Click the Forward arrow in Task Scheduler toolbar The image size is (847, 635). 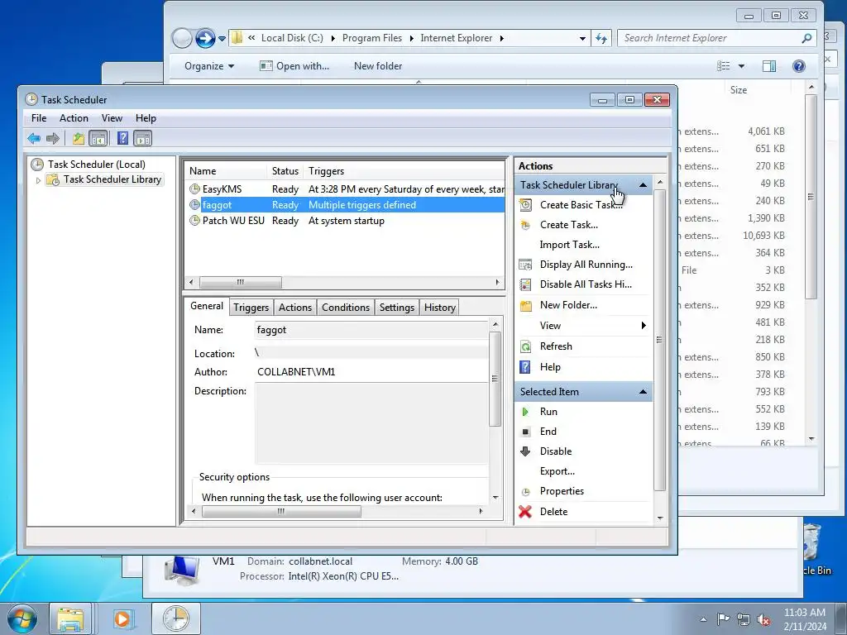(x=52, y=139)
